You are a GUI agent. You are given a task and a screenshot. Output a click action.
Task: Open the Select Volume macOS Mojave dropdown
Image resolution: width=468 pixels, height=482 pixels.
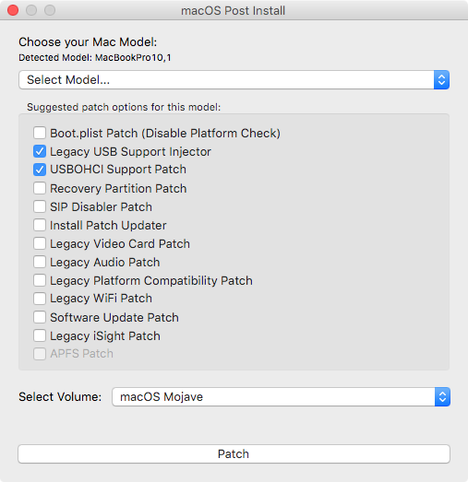click(x=281, y=397)
